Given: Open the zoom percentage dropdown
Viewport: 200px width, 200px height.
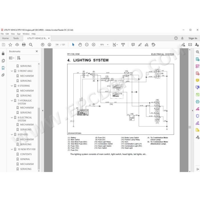Looking at the screenshot, I should pos(108,45).
